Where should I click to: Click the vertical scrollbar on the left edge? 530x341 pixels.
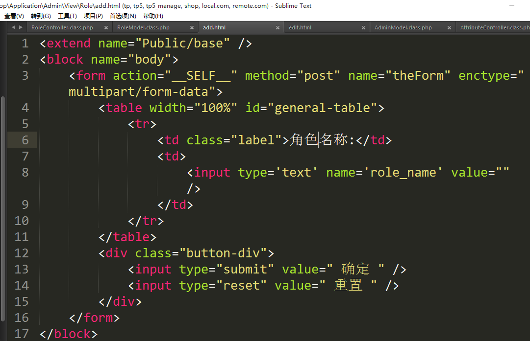[2, 196]
